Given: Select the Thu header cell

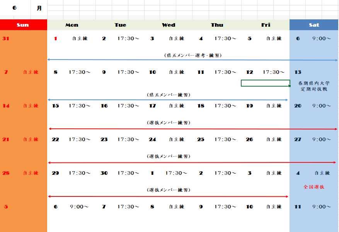Looking at the screenshot, I should tap(217, 25).
